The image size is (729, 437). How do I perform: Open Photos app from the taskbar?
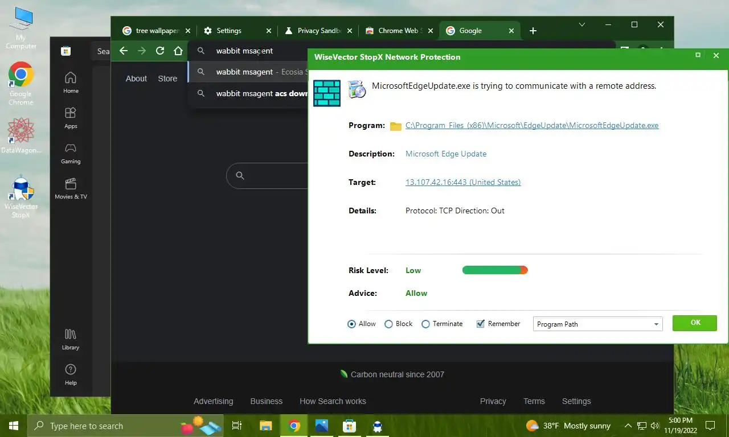point(321,426)
